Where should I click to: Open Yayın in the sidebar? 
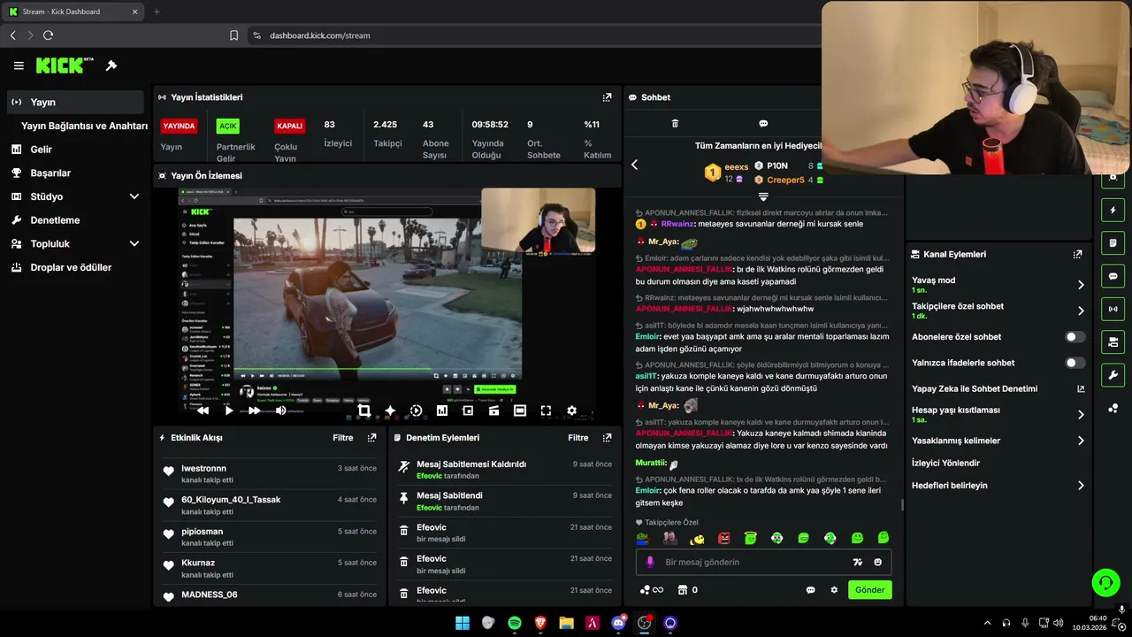click(75, 102)
